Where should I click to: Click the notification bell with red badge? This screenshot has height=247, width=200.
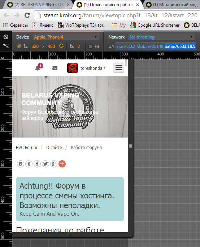click(39, 67)
